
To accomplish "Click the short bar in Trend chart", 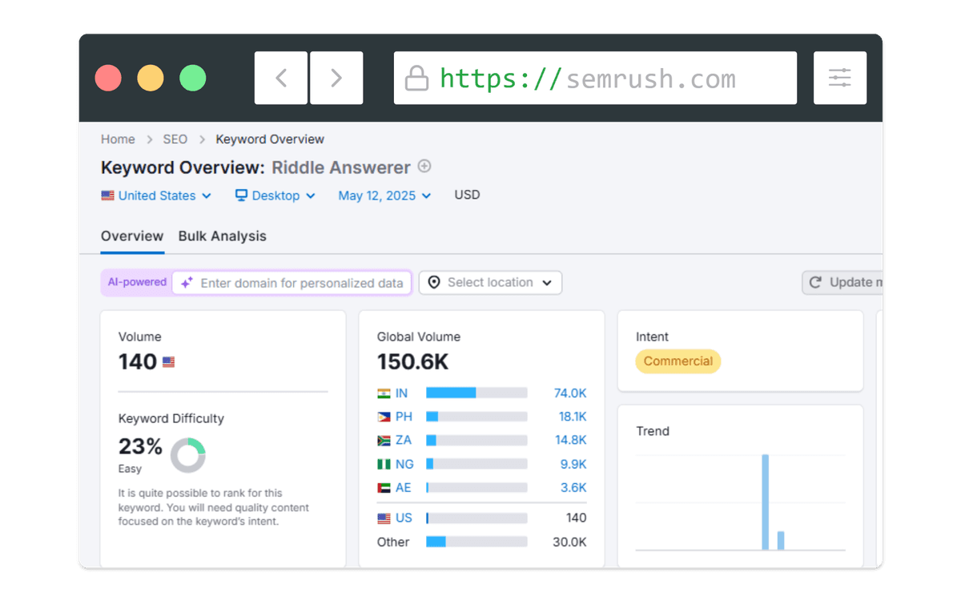I will (x=781, y=541).
